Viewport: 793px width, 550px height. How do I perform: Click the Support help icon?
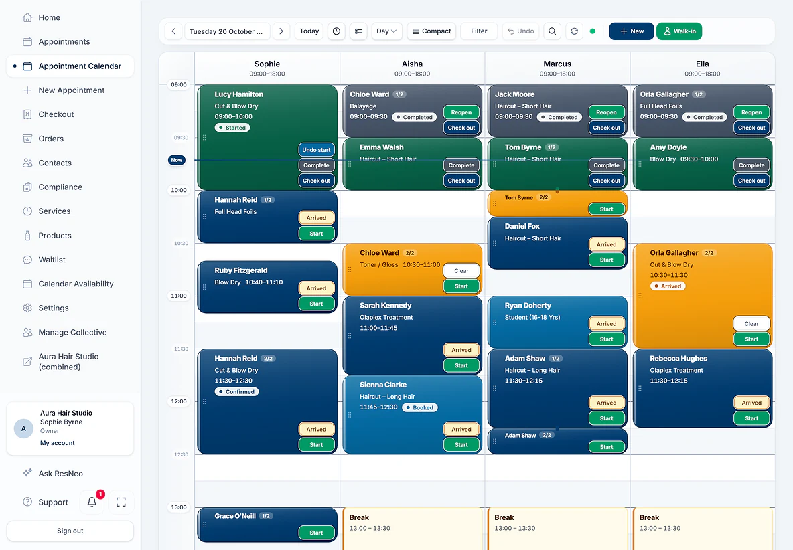click(x=27, y=502)
